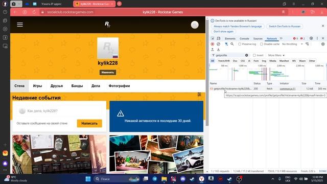Click Switch DevTools to Russian
327x184 pixels.
coord(285,27)
